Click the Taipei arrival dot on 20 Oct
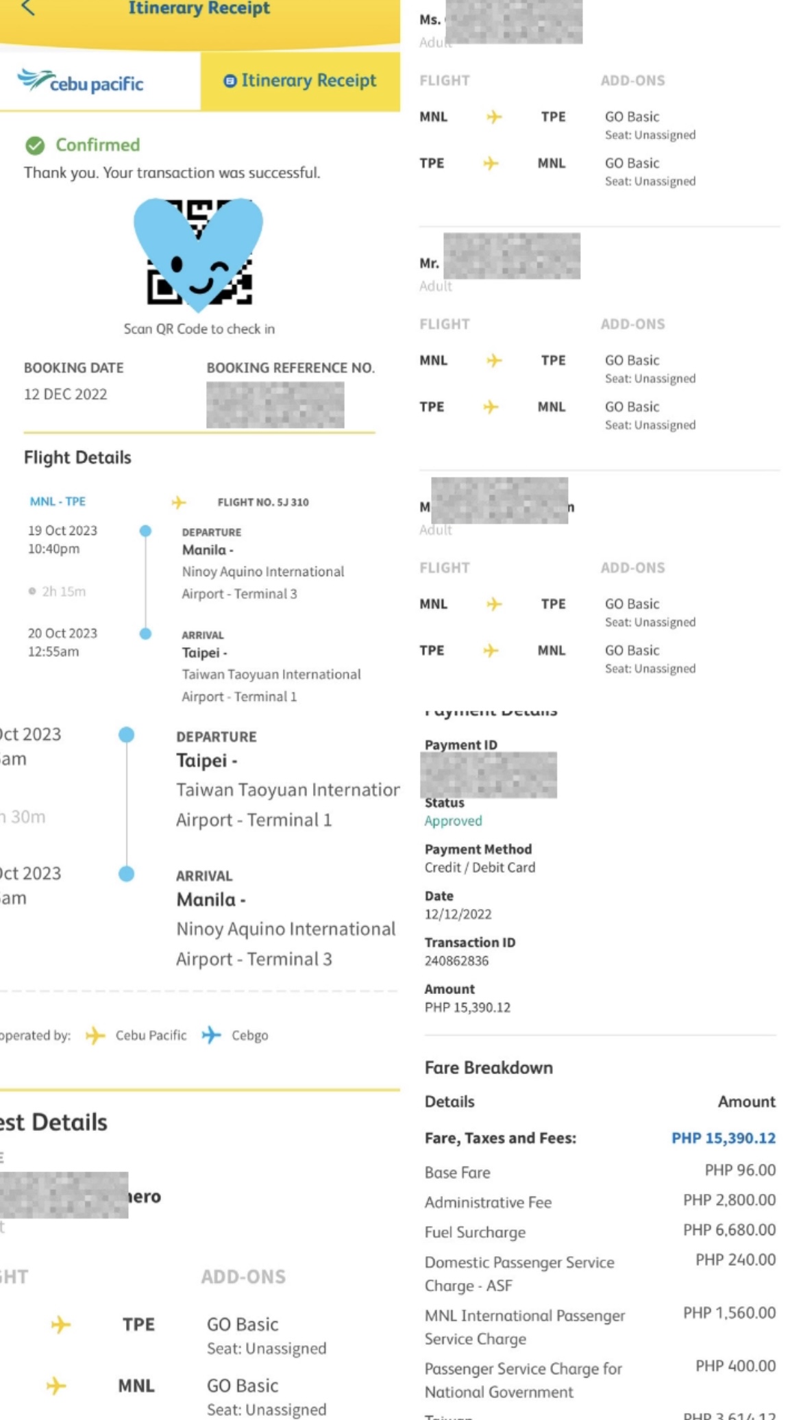This screenshot has height=1420, width=801. [x=145, y=634]
